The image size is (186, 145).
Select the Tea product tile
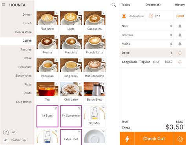click(47, 93)
